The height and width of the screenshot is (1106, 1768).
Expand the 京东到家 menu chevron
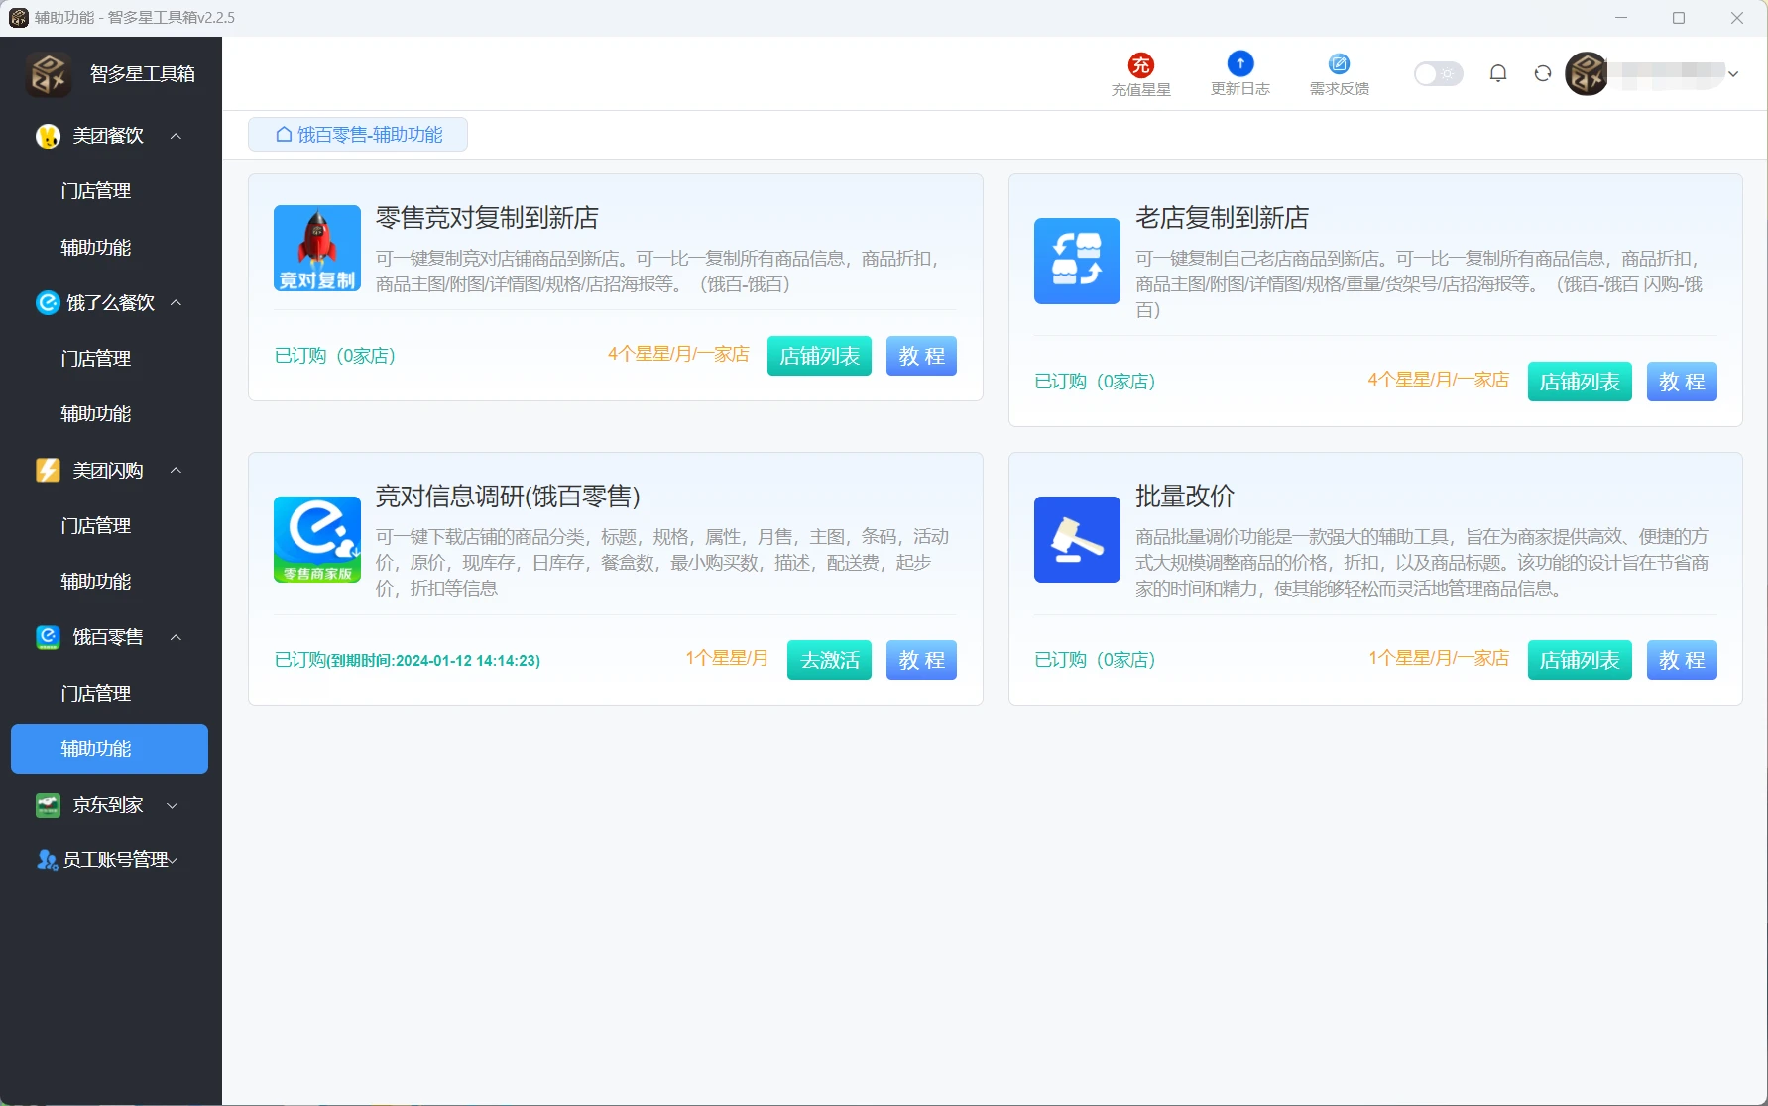pyautogui.click(x=173, y=805)
